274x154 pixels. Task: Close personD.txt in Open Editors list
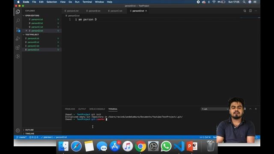[27, 31]
